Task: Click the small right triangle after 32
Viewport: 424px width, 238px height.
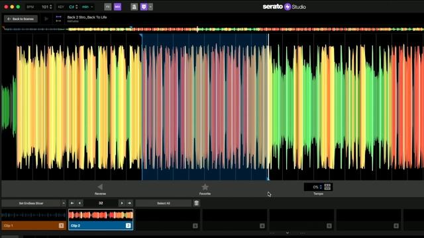Action: tap(122, 203)
